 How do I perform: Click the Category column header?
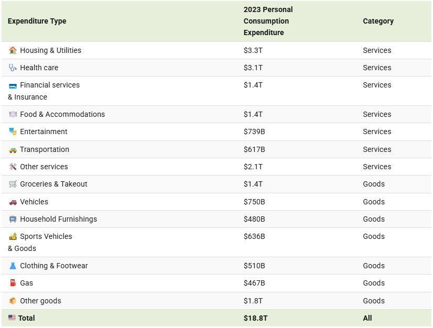pyautogui.click(x=378, y=21)
